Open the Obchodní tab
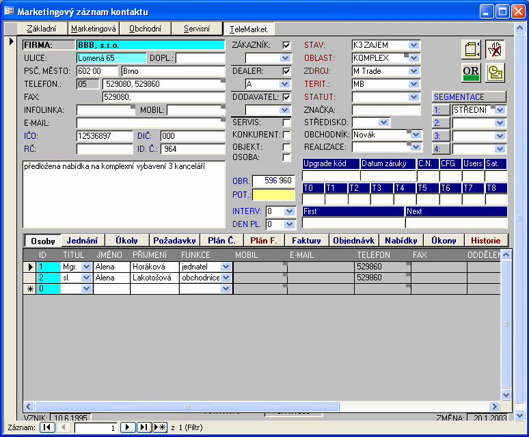 click(x=146, y=29)
